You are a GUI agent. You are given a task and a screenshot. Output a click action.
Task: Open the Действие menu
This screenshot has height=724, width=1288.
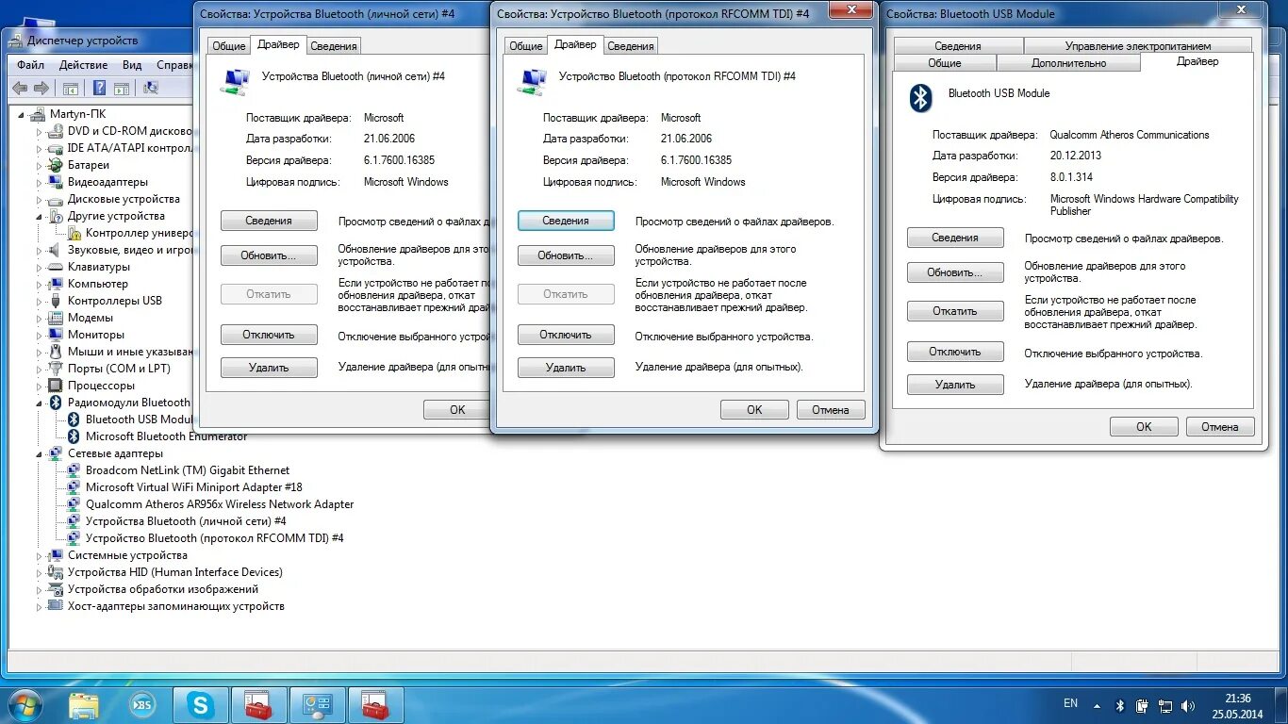[84, 65]
